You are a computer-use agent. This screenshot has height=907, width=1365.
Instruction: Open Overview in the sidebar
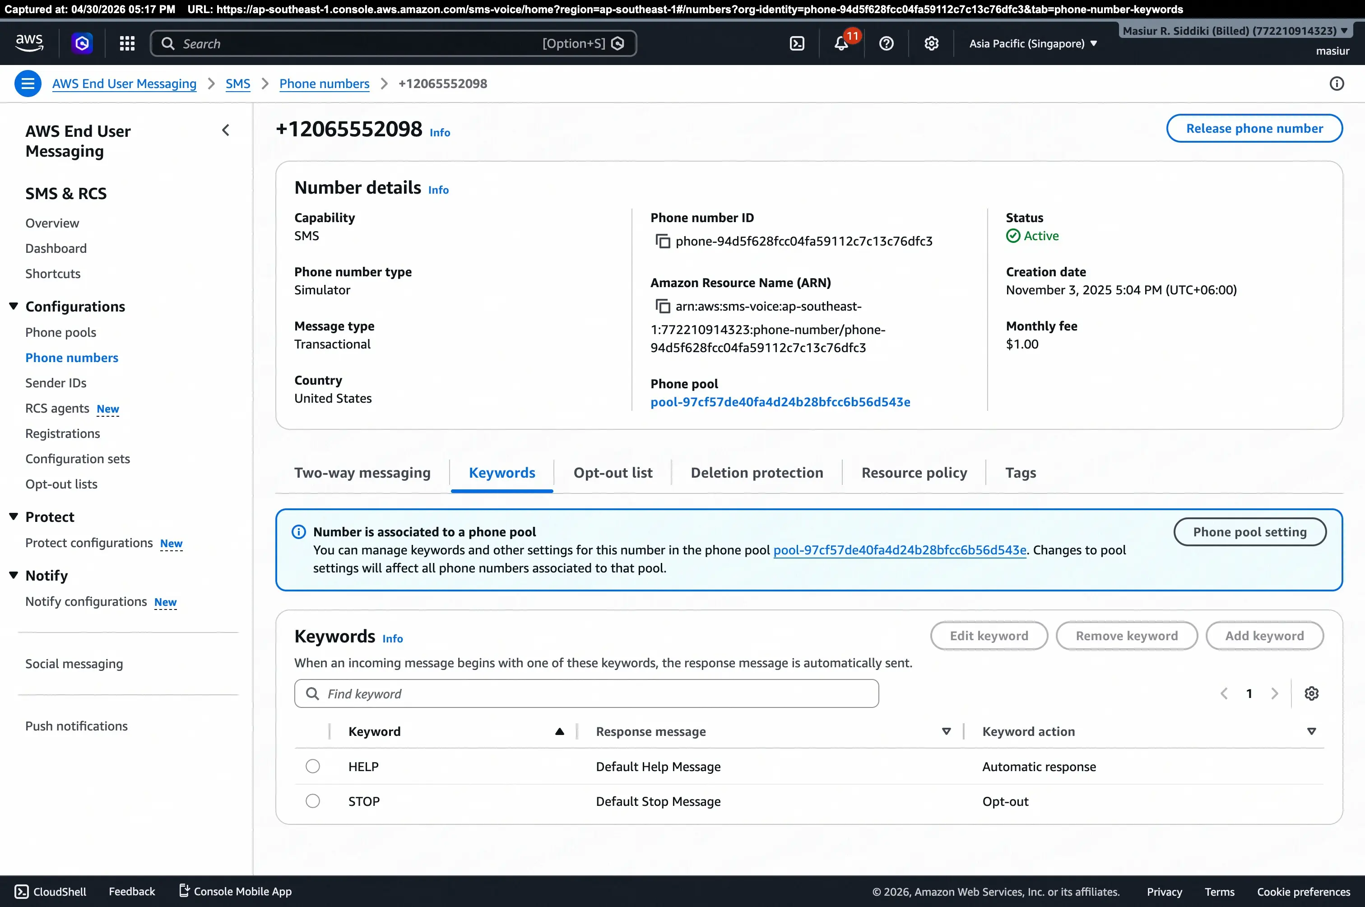[52, 223]
